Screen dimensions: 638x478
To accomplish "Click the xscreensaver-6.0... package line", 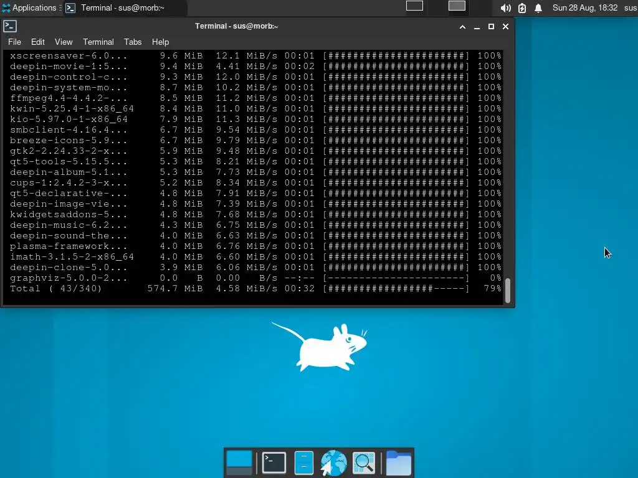I will pos(255,55).
